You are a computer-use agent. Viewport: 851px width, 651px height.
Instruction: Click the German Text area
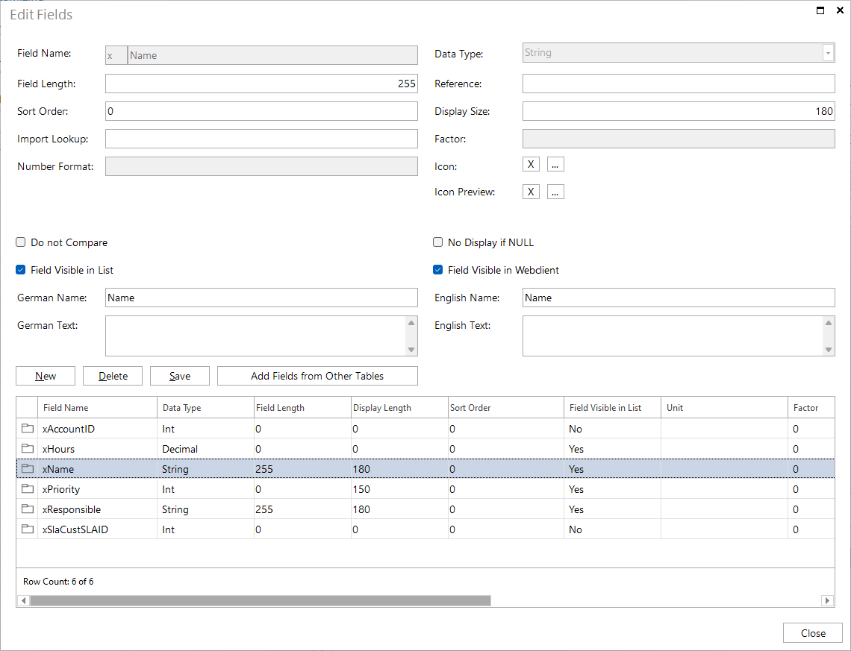click(x=256, y=336)
